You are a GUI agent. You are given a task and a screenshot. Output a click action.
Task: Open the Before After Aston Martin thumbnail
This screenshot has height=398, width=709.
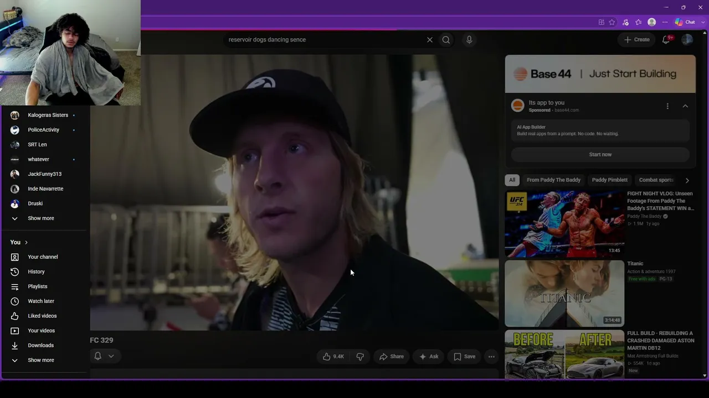pos(564,354)
